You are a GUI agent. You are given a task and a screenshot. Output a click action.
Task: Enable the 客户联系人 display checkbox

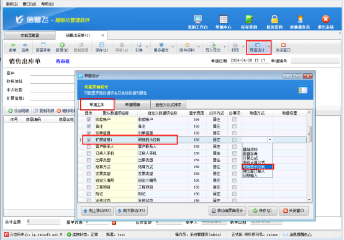pos(89,146)
